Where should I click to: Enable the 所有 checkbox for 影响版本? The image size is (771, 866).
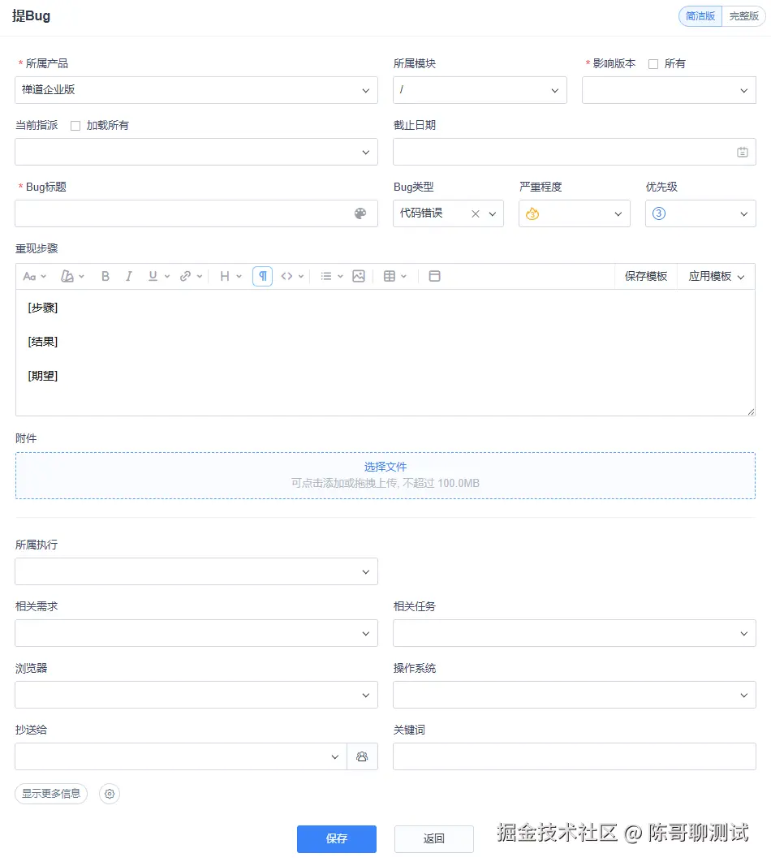point(653,63)
